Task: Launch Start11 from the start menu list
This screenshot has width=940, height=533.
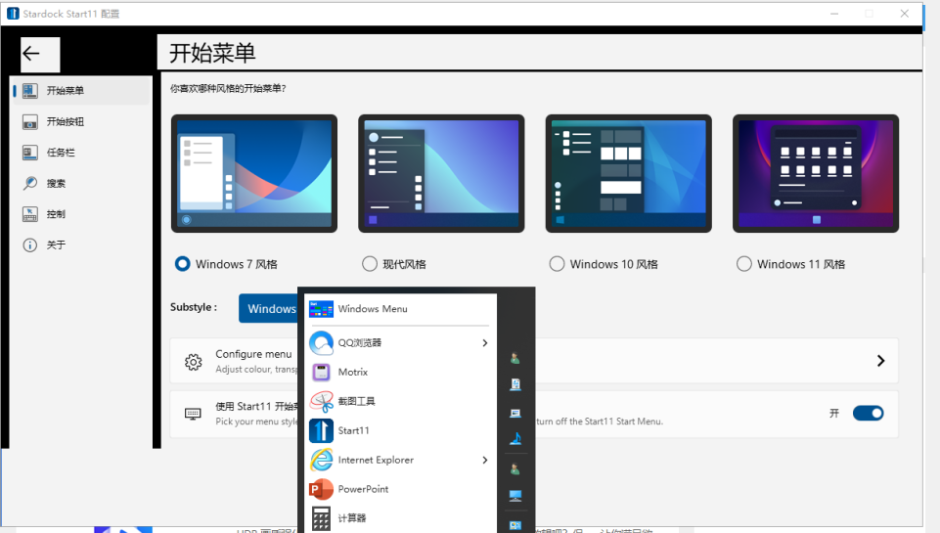Action: [400, 430]
